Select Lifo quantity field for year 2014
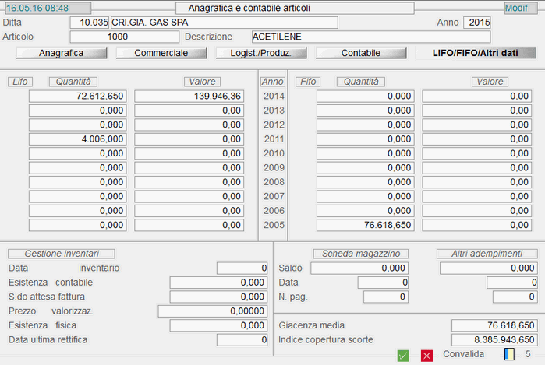 coord(77,96)
